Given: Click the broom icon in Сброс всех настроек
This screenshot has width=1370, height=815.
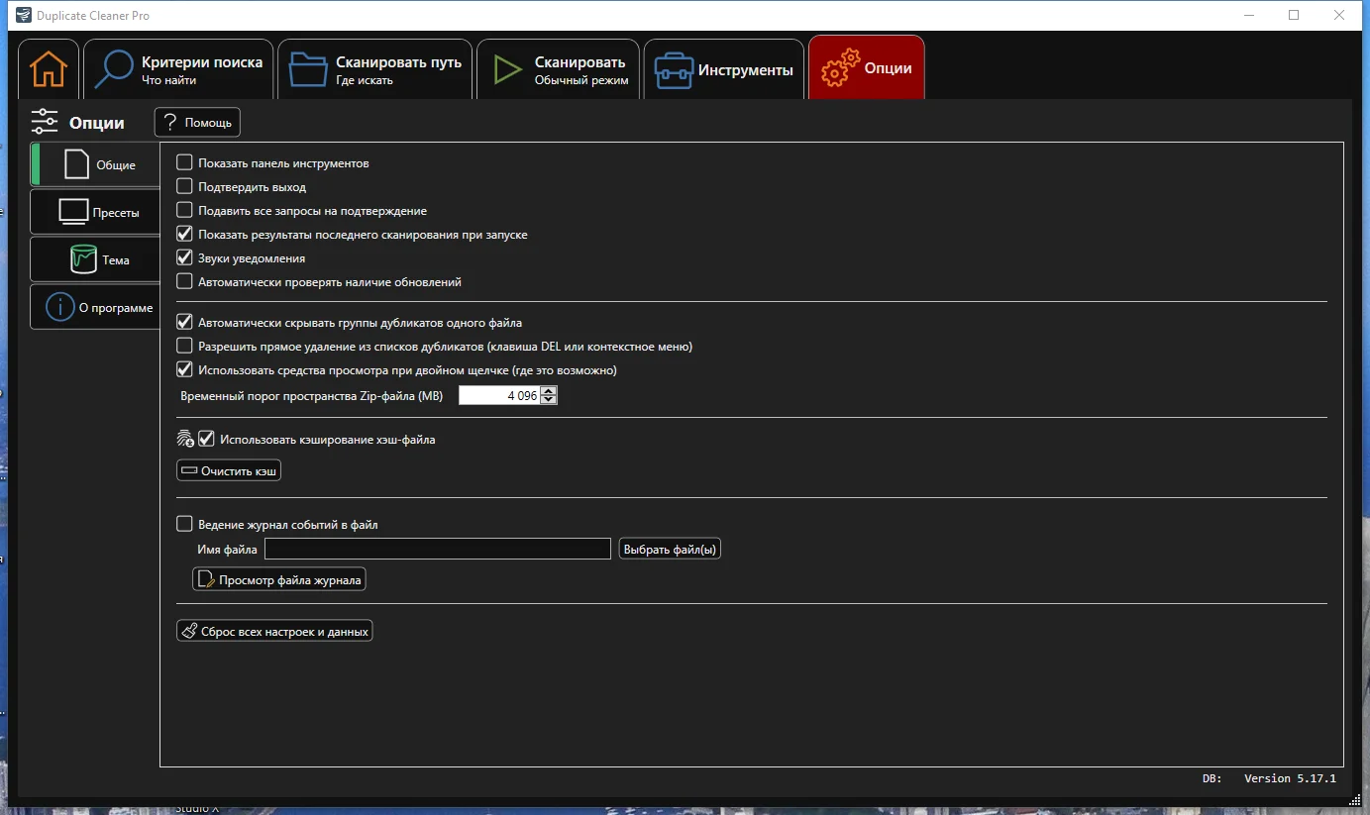Looking at the screenshot, I should pos(189,631).
